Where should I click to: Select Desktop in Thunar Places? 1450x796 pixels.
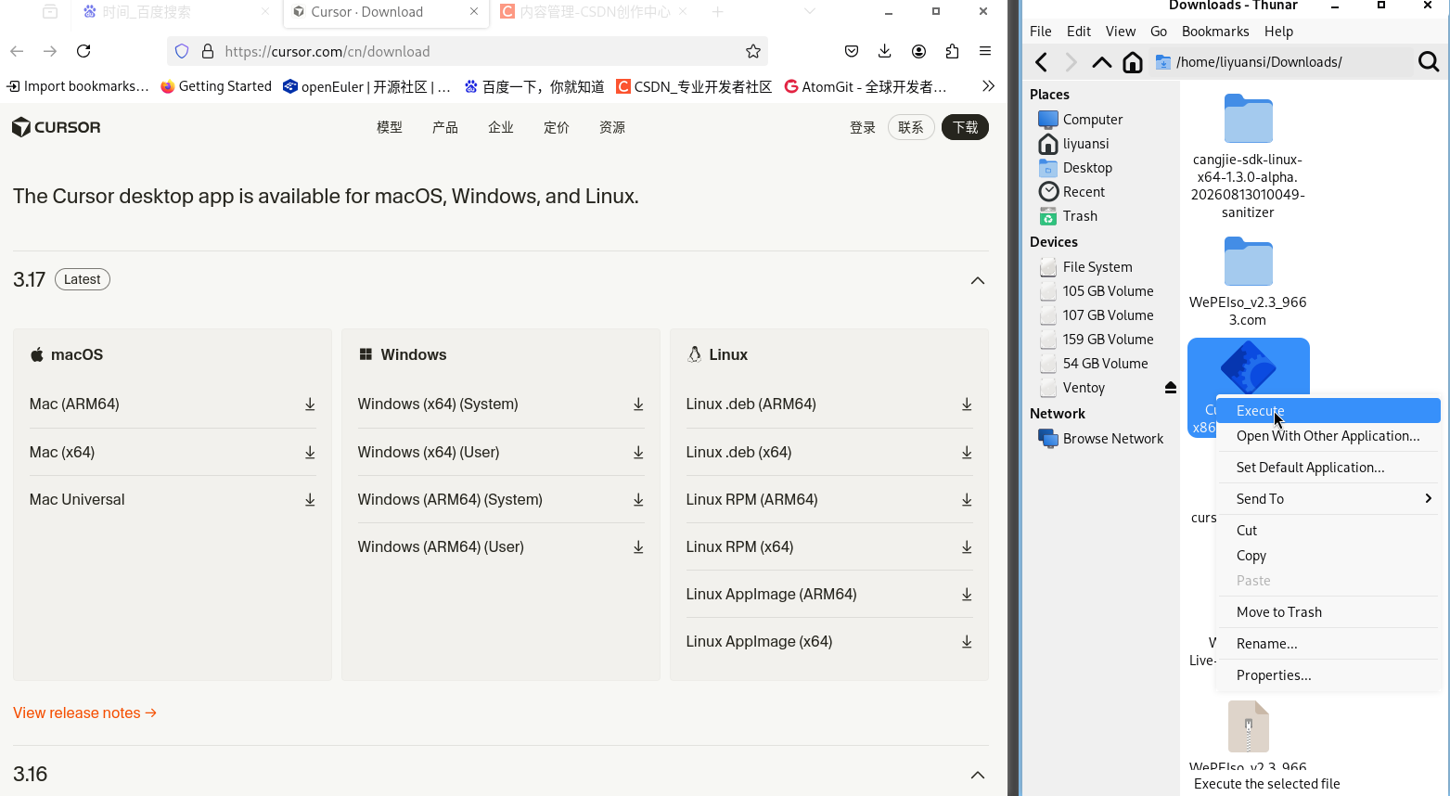click(x=1076, y=168)
